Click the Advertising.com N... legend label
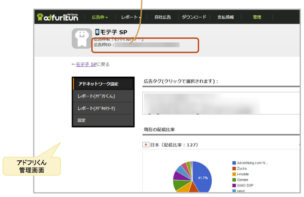This screenshot has height=197, width=304. (253, 163)
